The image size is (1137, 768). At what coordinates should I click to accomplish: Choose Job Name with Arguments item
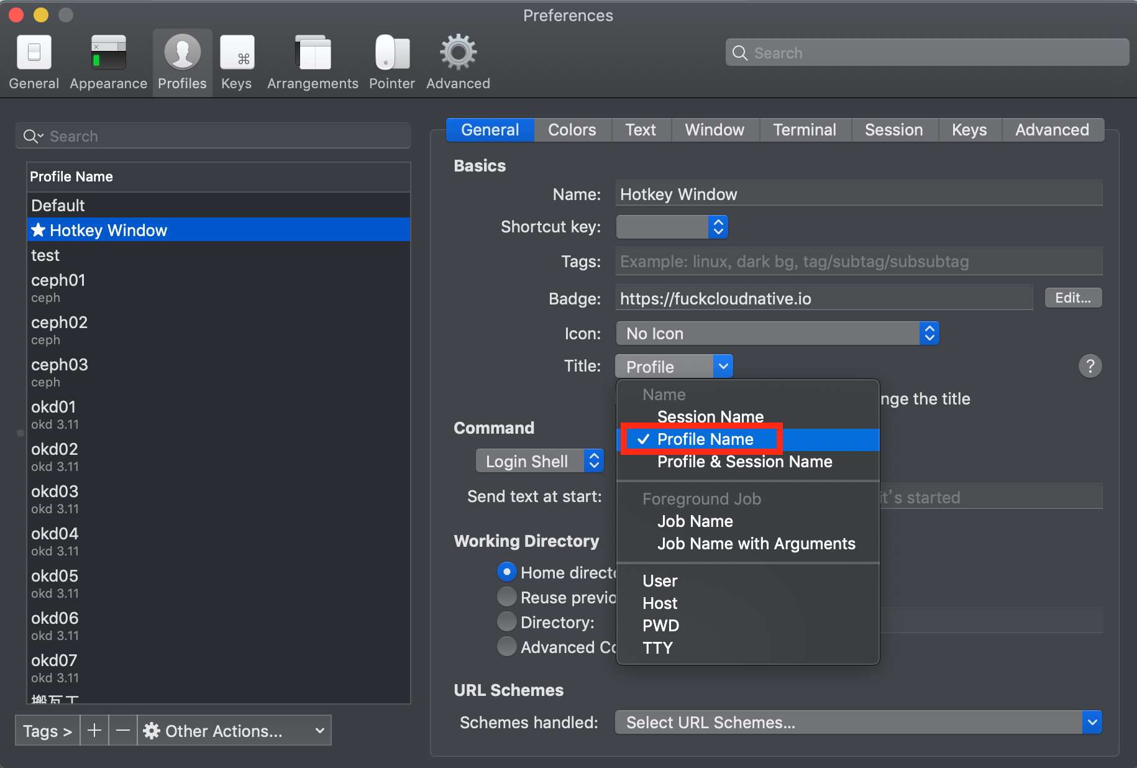point(748,544)
